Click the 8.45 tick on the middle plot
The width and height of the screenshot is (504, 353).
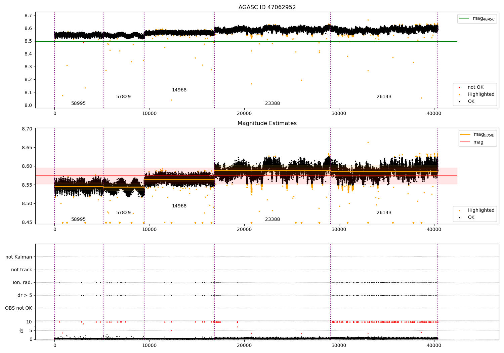[27, 222]
